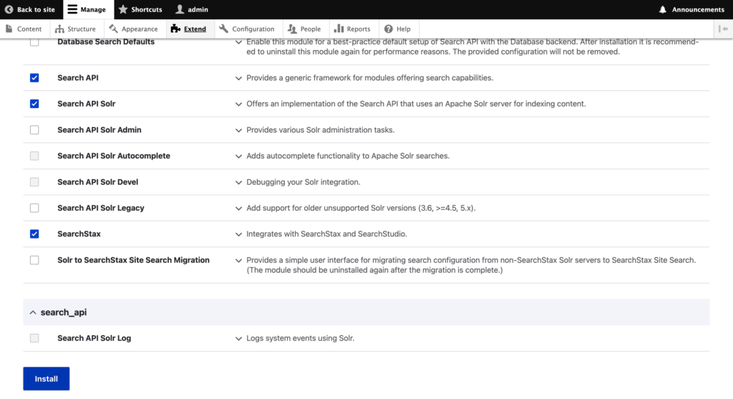Image resolution: width=733 pixels, height=399 pixels.
Task: Click the Announcements bell icon
Action: pos(663,9)
